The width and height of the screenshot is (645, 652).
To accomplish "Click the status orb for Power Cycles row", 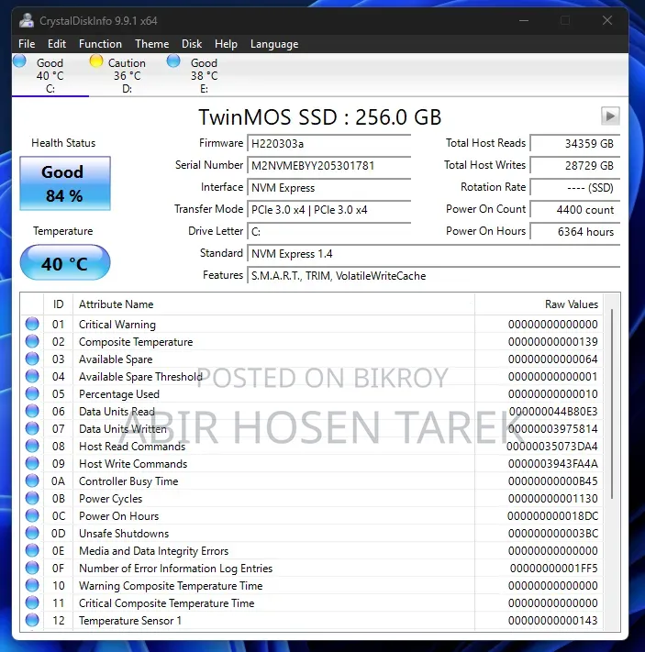I will pos(32,498).
